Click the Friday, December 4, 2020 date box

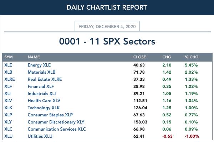point(107,26)
